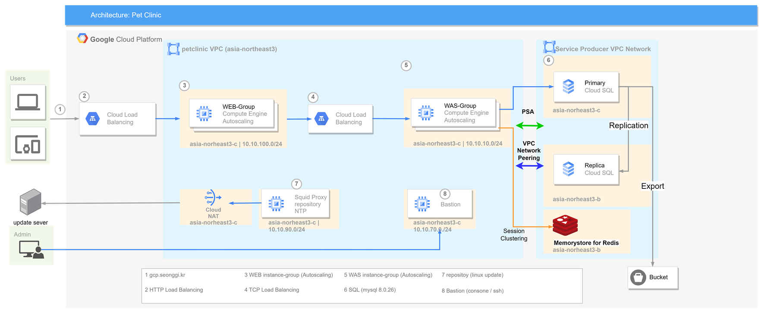This screenshot has height=314, width=764.
Task: Click the subnet text 10.10.90.0/24
Action: pos(286,230)
